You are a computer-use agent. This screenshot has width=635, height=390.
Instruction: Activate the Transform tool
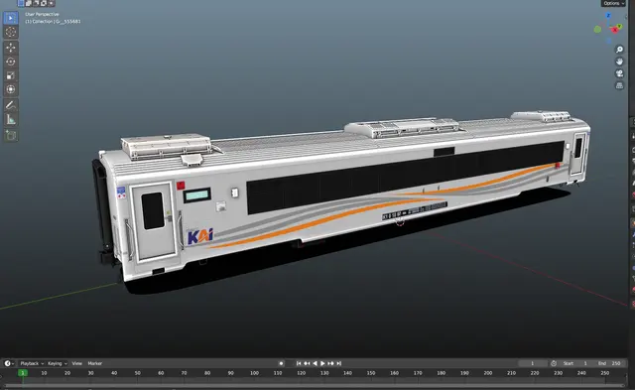[11, 89]
